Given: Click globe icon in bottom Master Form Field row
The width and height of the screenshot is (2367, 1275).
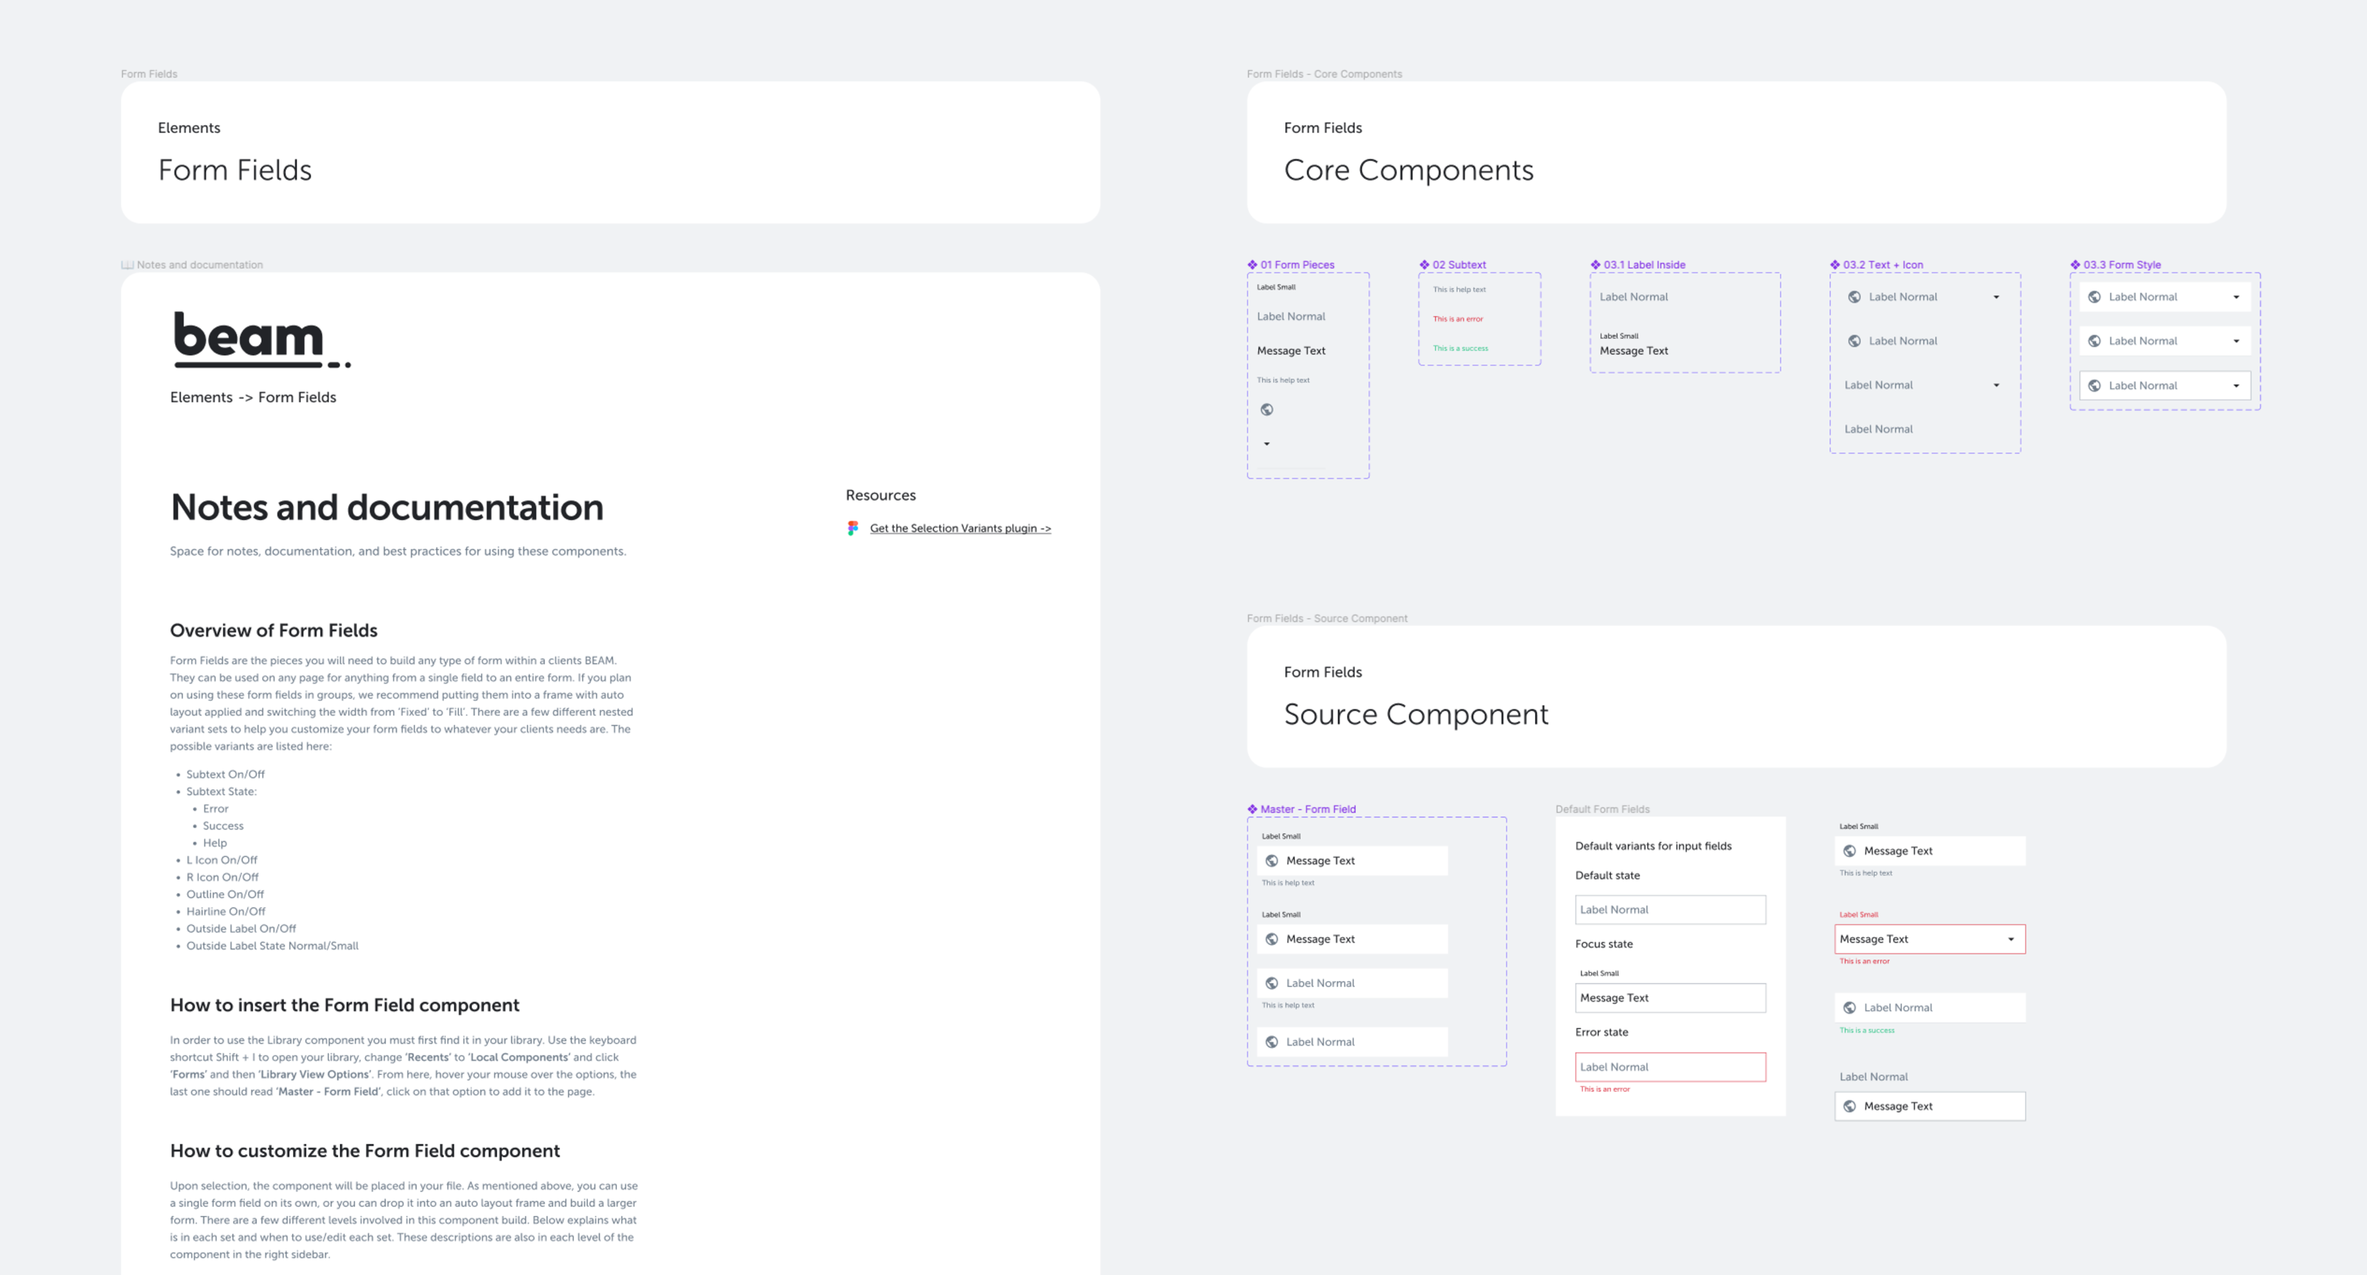Looking at the screenshot, I should pyautogui.click(x=1272, y=1041).
